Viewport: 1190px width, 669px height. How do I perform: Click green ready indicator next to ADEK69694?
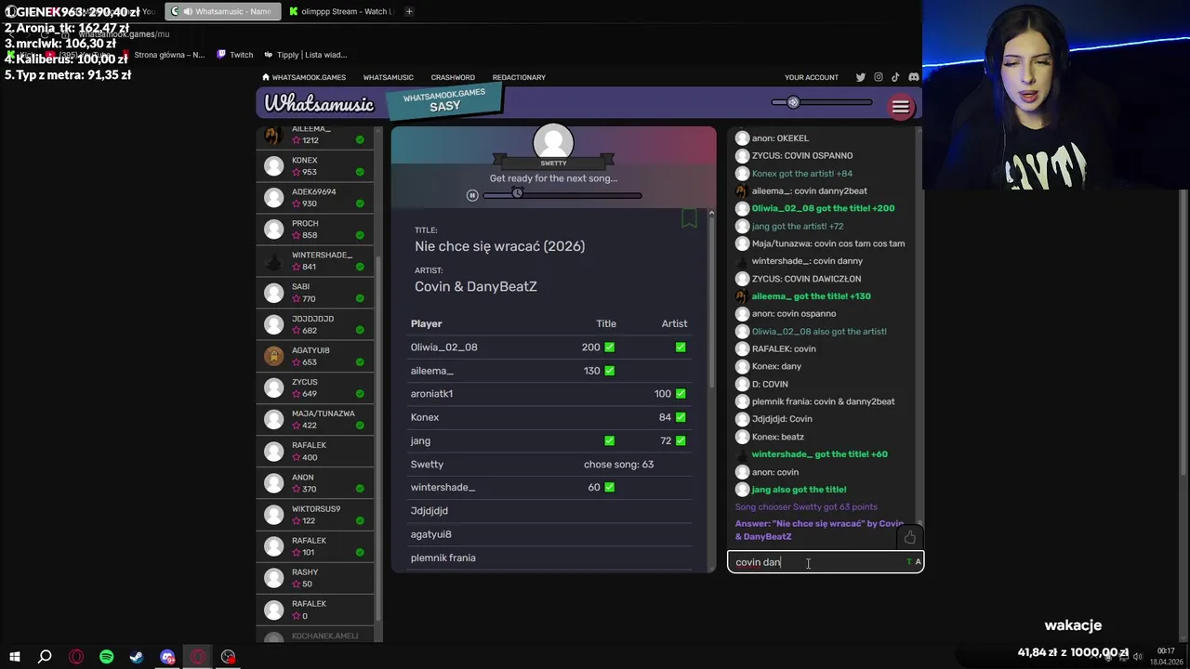(x=360, y=203)
